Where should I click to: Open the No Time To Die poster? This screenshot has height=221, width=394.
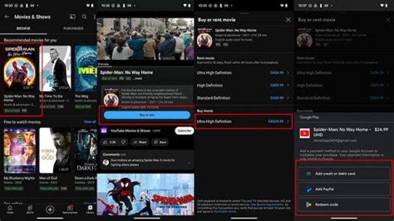pyautogui.click(x=55, y=68)
